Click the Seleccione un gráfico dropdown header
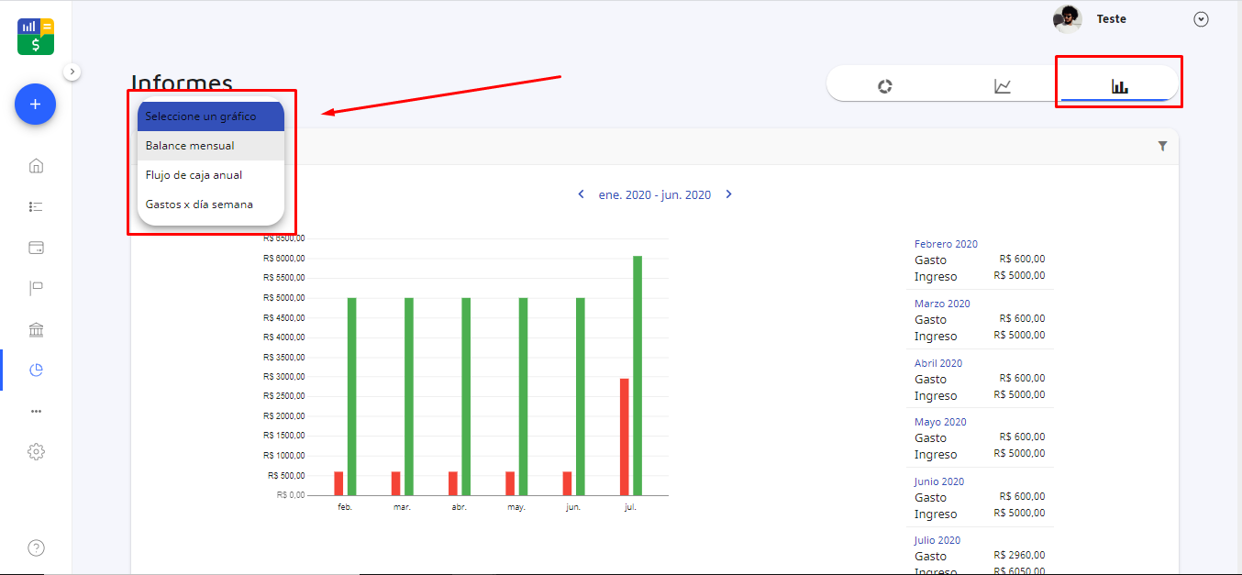 point(210,116)
